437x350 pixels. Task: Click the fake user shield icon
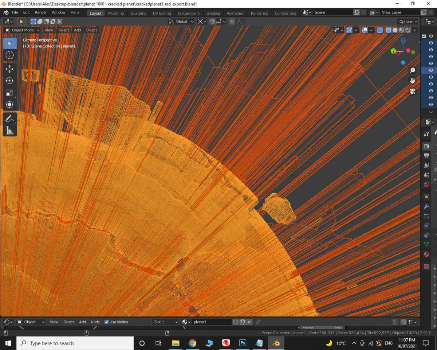coord(236,322)
